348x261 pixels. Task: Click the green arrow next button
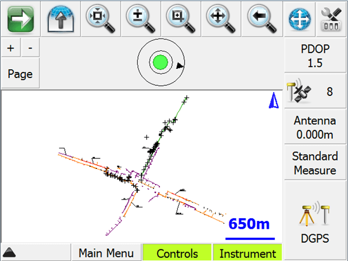coord(20,19)
